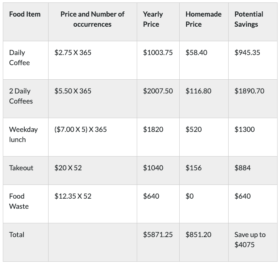280x265 pixels.
Task: Click the "Food Item" column header
Action: tap(25, 14)
